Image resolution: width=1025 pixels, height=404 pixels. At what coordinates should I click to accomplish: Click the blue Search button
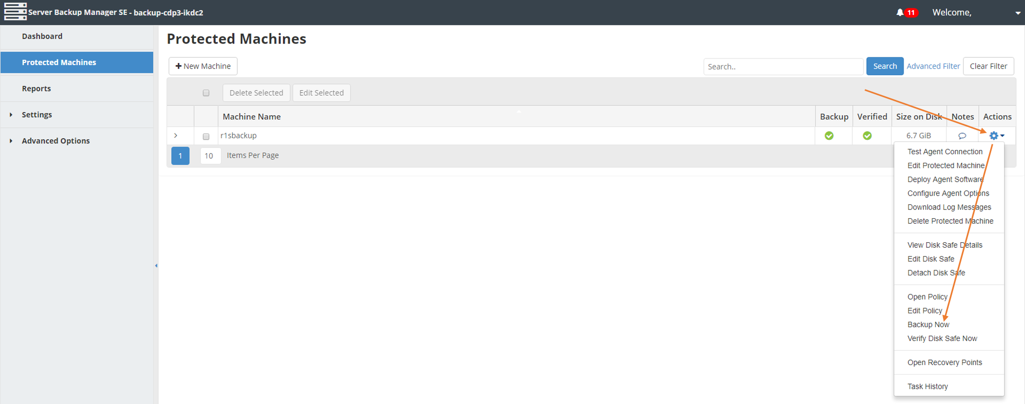(885, 66)
